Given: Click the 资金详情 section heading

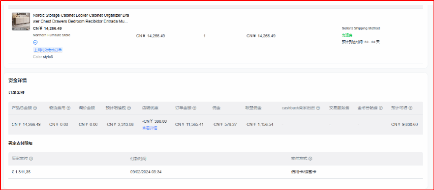Looking at the screenshot, I should (x=17, y=81).
